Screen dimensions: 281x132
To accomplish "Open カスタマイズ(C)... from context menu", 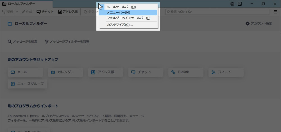I will point(128,25).
